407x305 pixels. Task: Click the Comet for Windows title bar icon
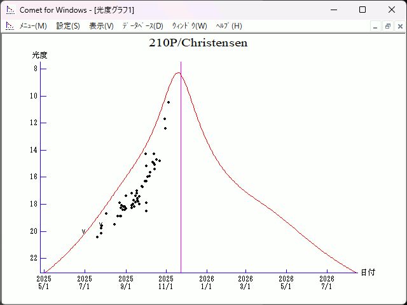10,10
